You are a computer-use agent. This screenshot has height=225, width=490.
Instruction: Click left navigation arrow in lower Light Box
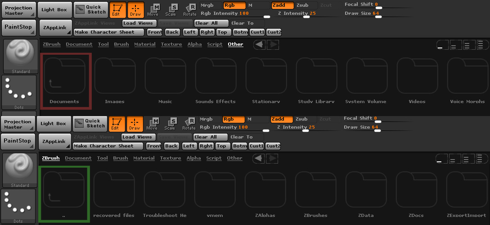pos(259,159)
